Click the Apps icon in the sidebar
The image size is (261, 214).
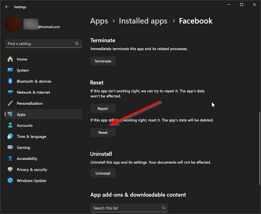10,114
